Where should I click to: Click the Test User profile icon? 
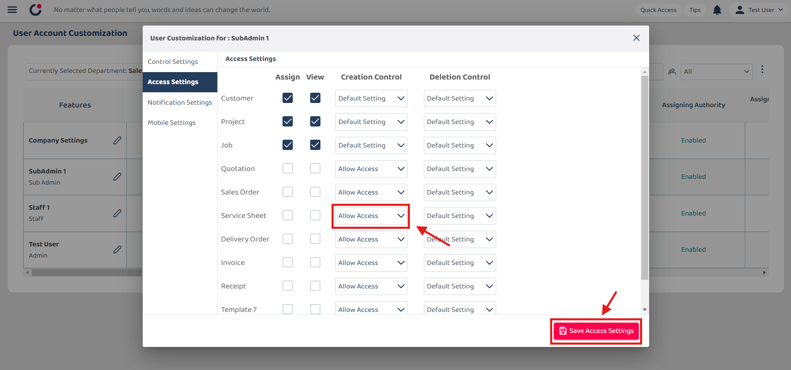[x=740, y=10]
